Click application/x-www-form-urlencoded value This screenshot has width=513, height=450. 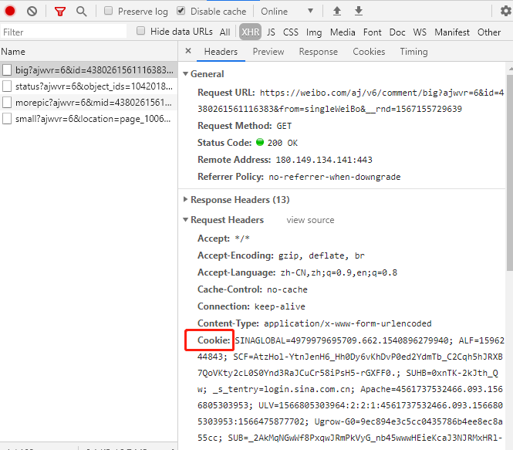[348, 323]
